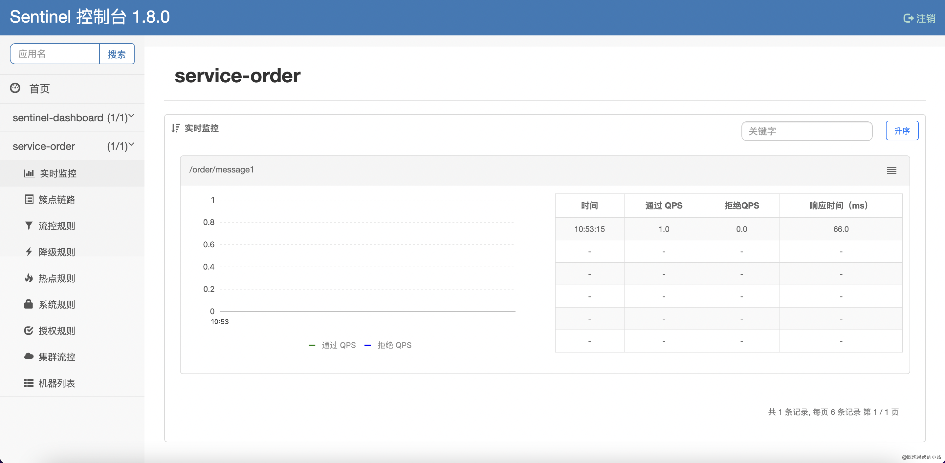Click the logout arrow icon
Viewport: 945px width, 463px height.
(x=908, y=18)
